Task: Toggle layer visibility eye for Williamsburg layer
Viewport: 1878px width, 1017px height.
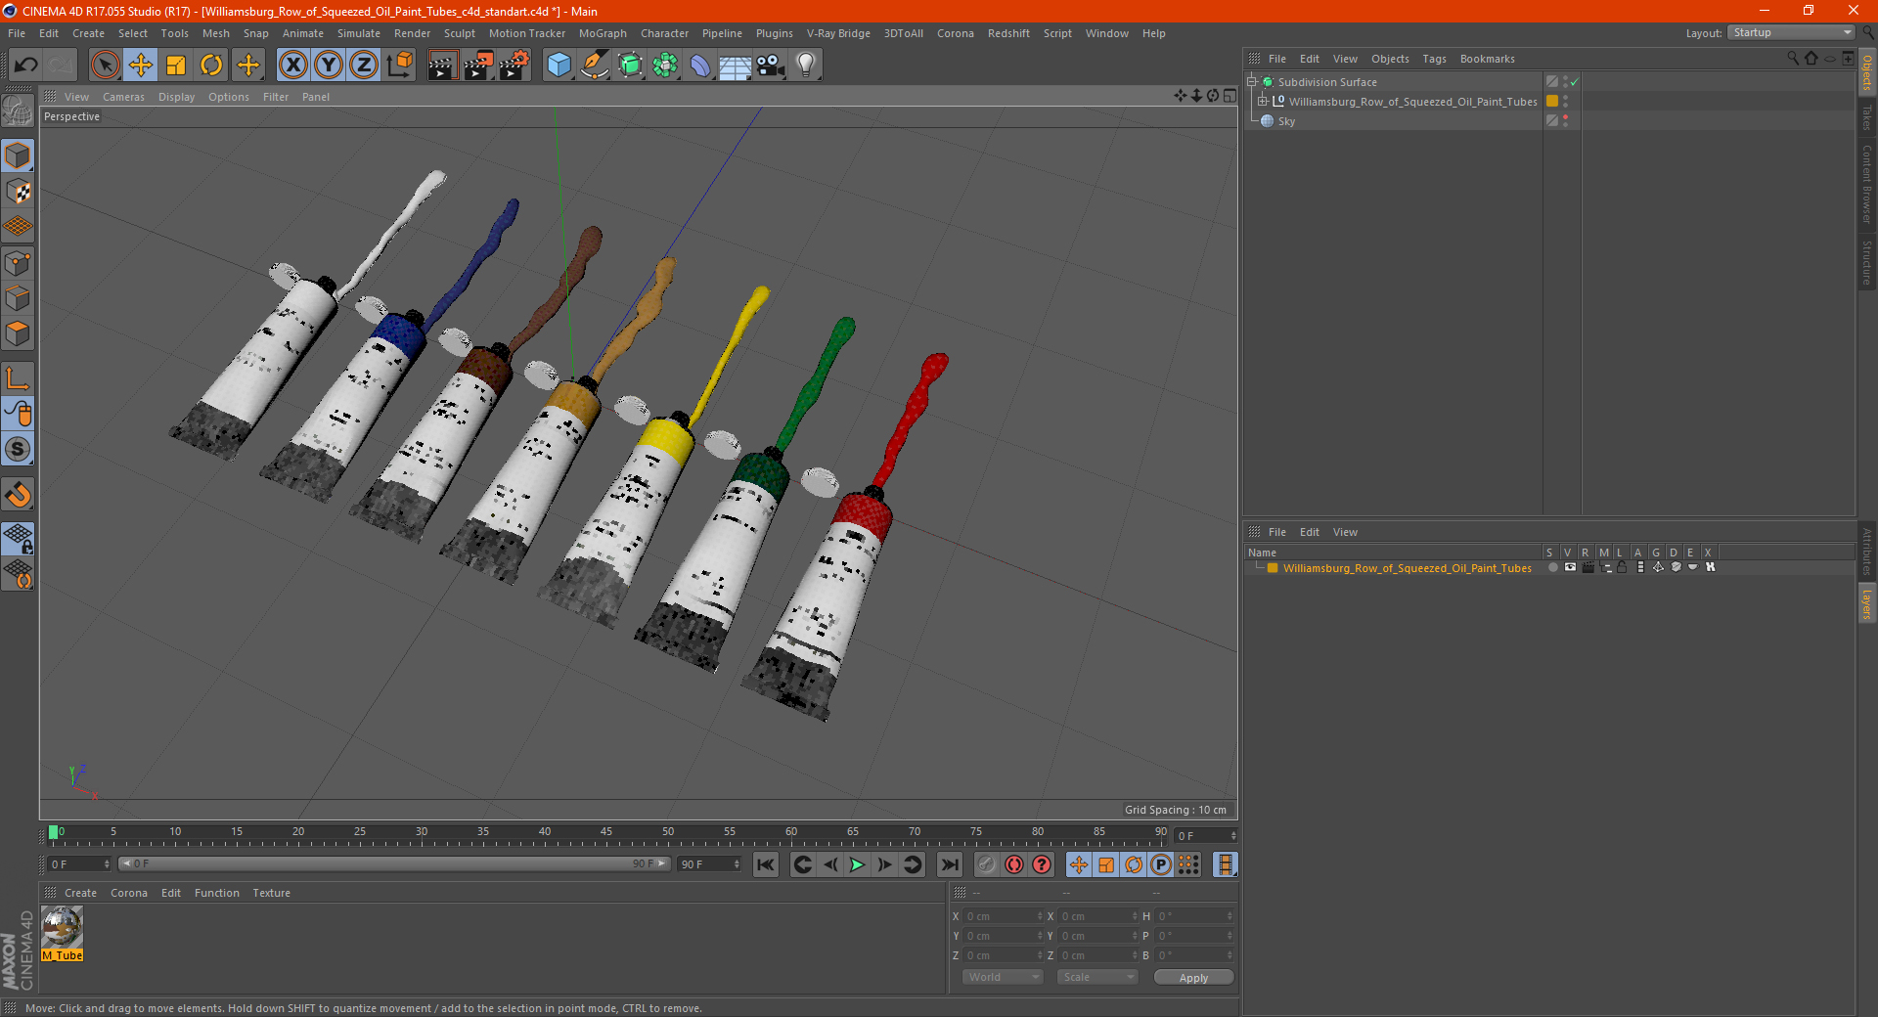Action: pyautogui.click(x=1570, y=567)
